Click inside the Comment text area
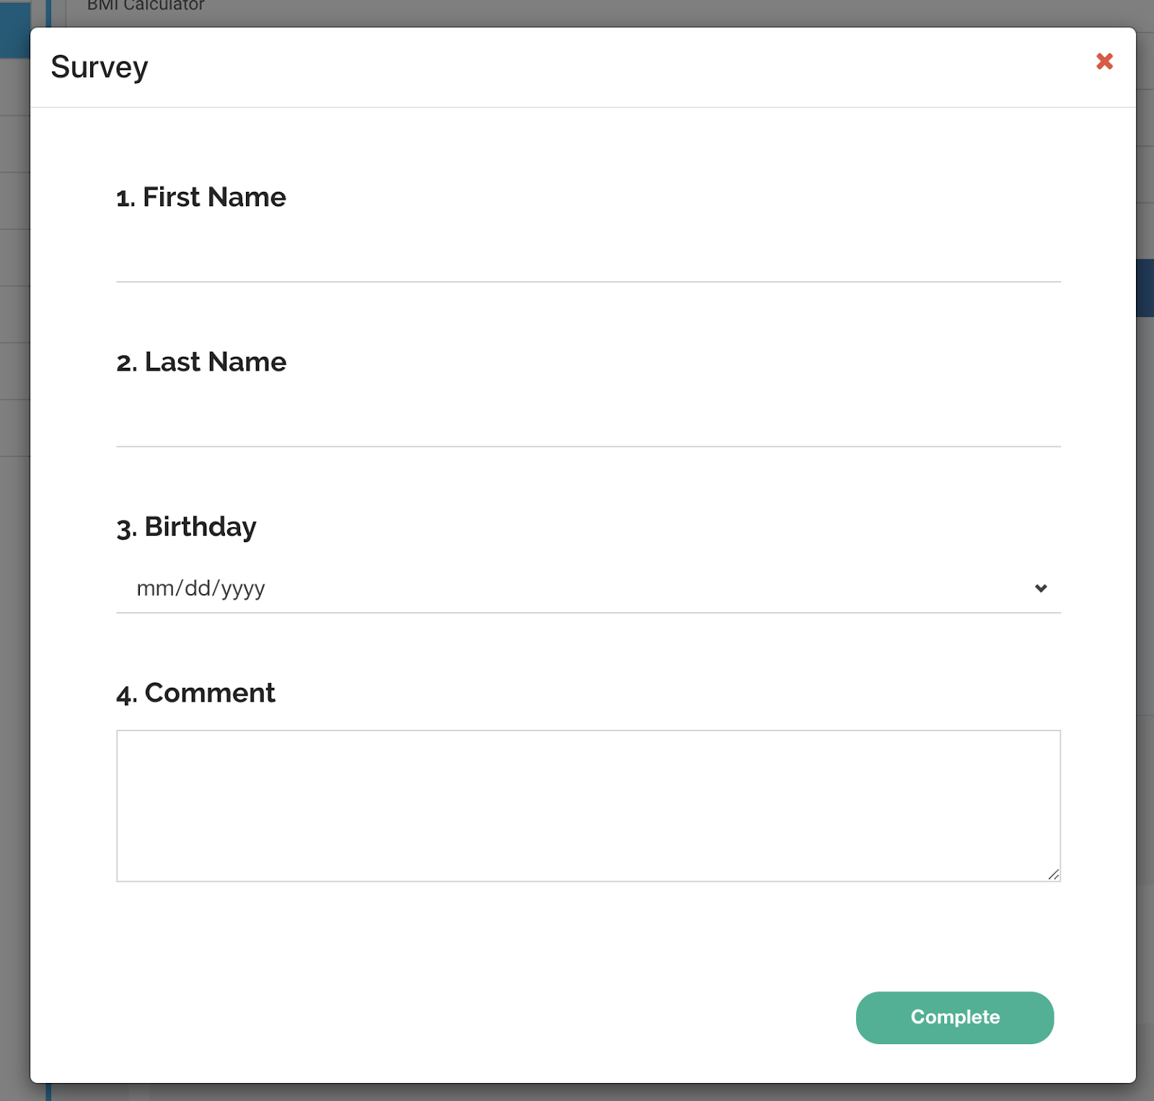The image size is (1154, 1101). click(588, 805)
